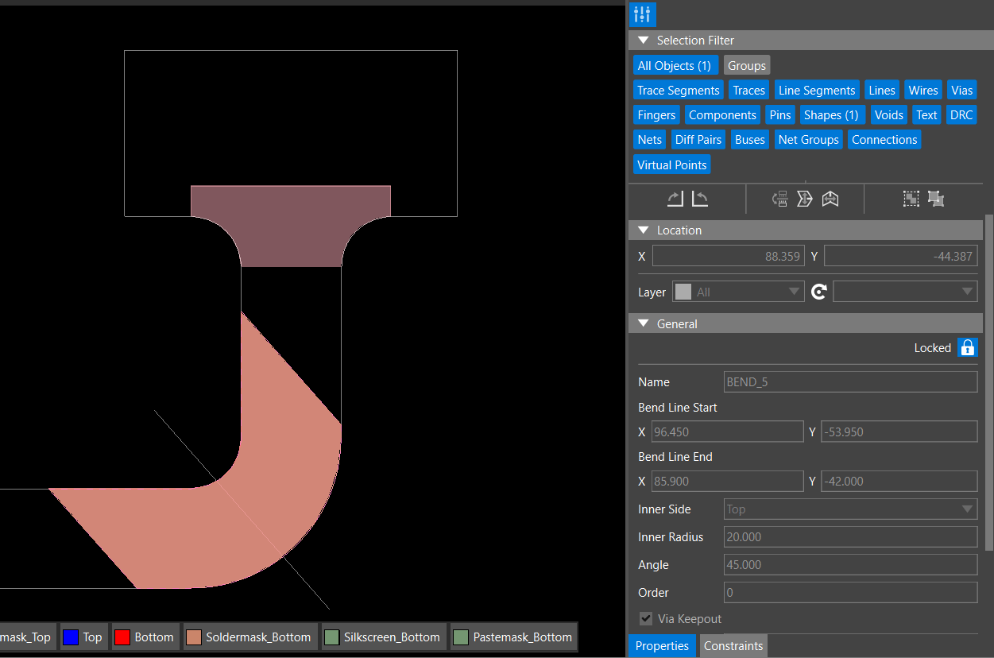Open the Layer dropdown showing All
The height and width of the screenshot is (658, 994).
tap(739, 292)
